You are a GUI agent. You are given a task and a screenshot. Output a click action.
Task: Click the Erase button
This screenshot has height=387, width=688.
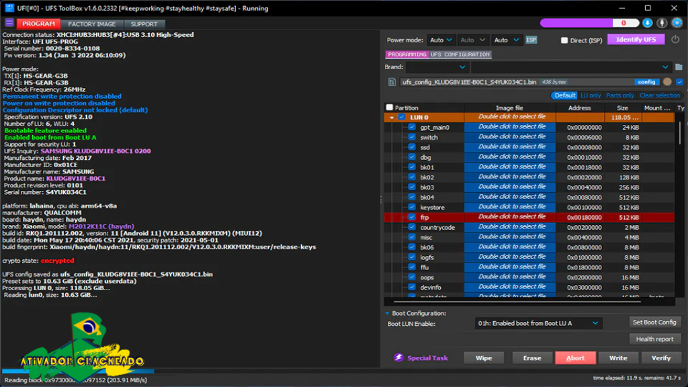pos(532,358)
